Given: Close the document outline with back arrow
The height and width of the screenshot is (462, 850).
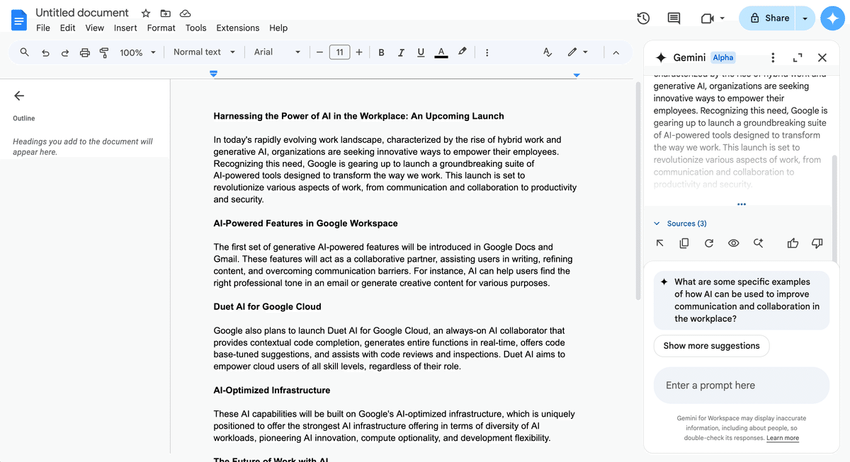Looking at the screenshot, I should pos(19,96).
